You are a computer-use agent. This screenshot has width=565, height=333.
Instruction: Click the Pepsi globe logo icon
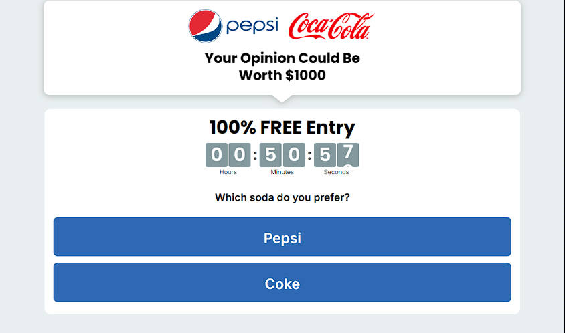(x=206, y=26)
